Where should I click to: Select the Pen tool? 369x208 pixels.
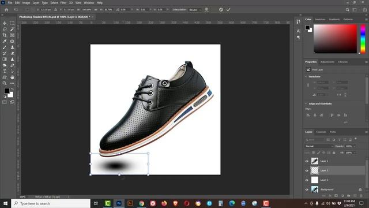pos(12,65)
